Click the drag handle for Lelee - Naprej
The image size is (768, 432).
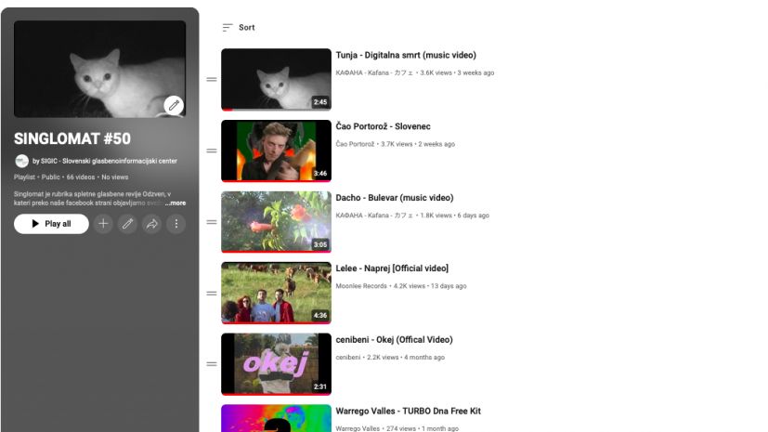212,294
